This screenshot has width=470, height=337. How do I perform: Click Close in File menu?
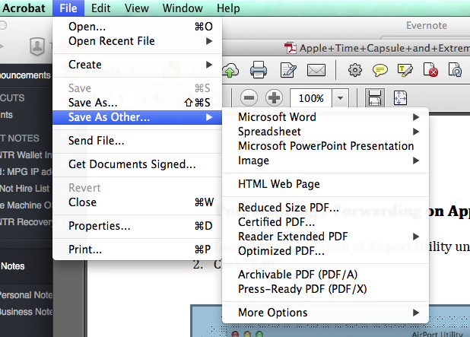(138, 202)
